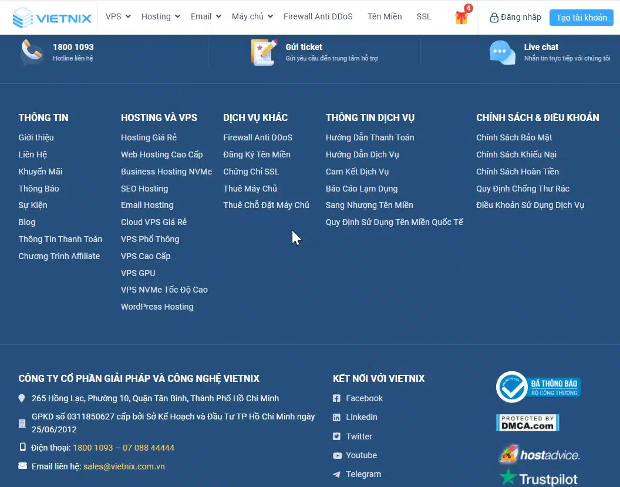
Task: Open Điều Khoản Sử Dụng Dịch Vụ link
Action: [x=530, y=206]
